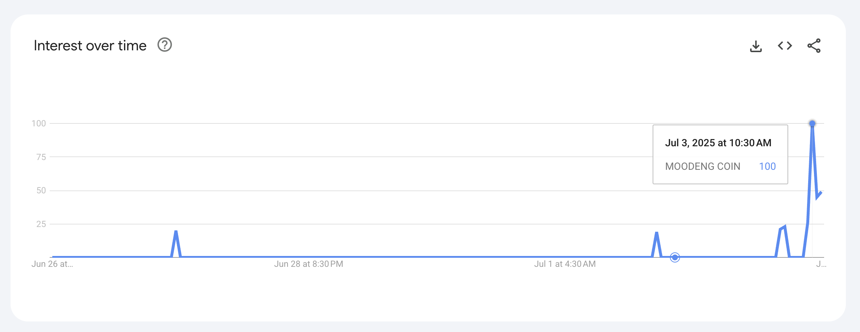The width and height of the screenshot is (860, 332).
Task: Click the blue 100 value in tooltip
Action: tap(767, 166)
